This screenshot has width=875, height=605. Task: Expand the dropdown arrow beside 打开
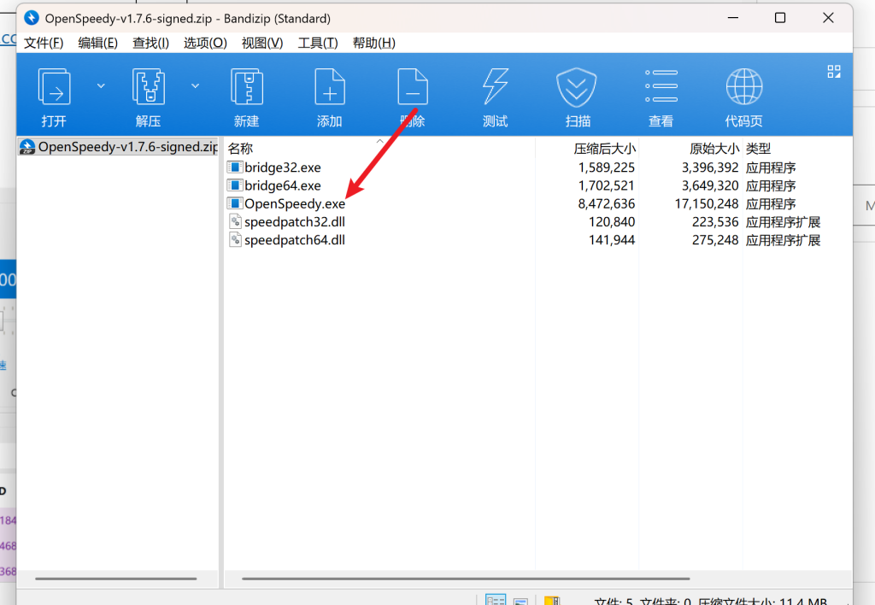tap(101, 85)
